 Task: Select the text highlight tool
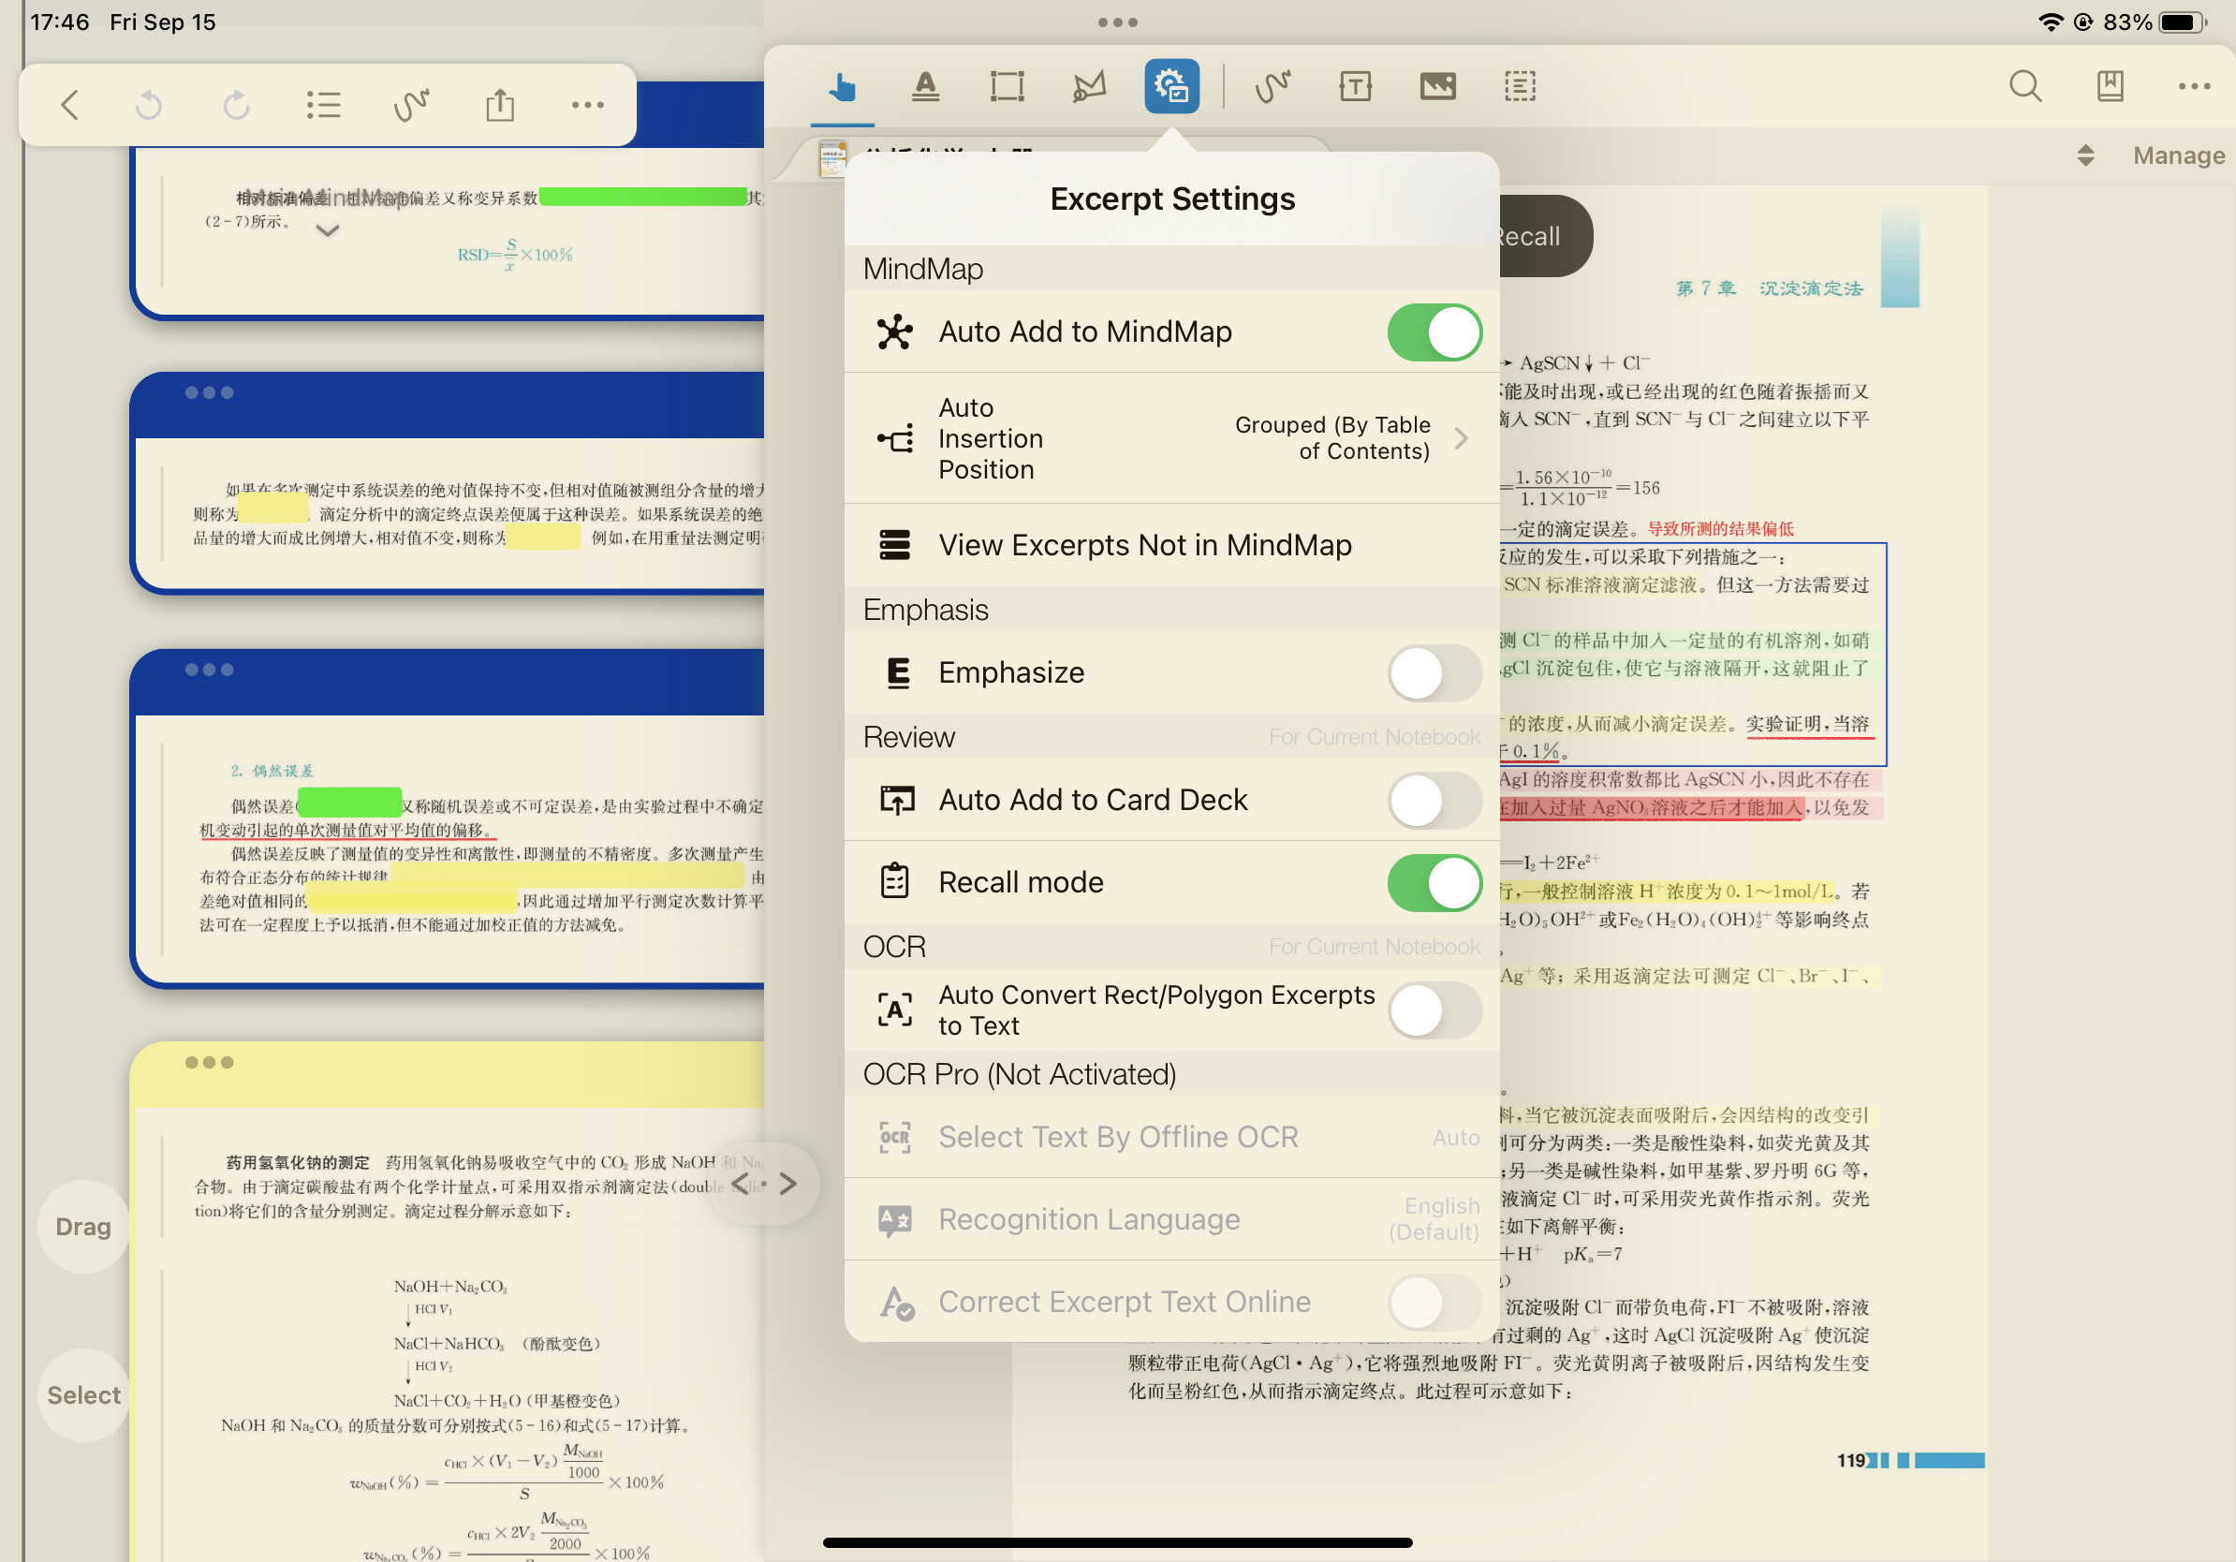pos(925,87)
